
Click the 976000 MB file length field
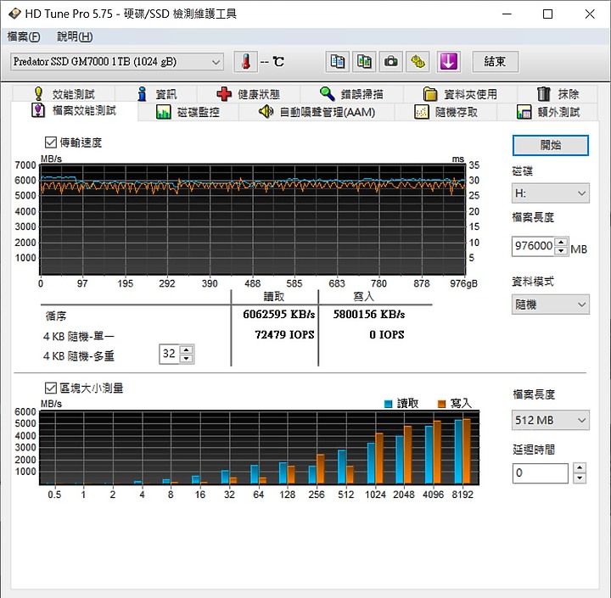click(533, 246)
